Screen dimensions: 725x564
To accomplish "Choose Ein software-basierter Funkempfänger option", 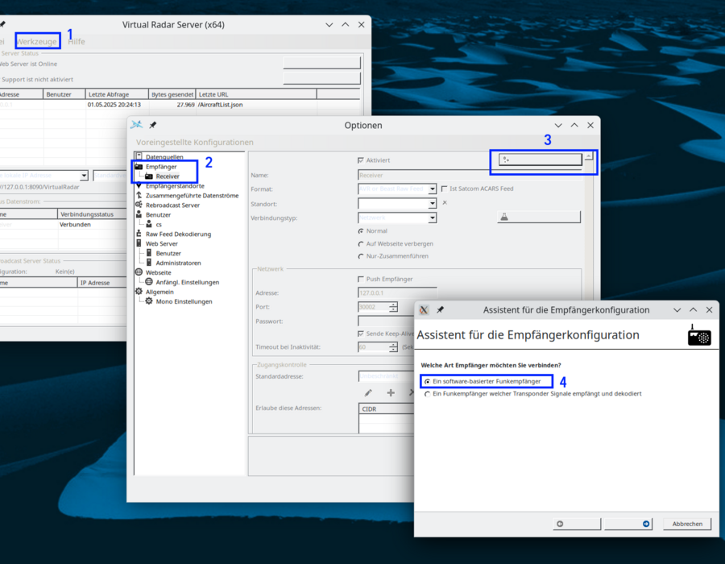I will pyautogui.click(x=483, y=381).
